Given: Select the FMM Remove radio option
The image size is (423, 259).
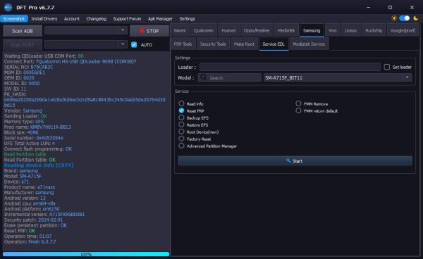Looking at the screenshot, I should pyautogui.click(x=298, y=103).
